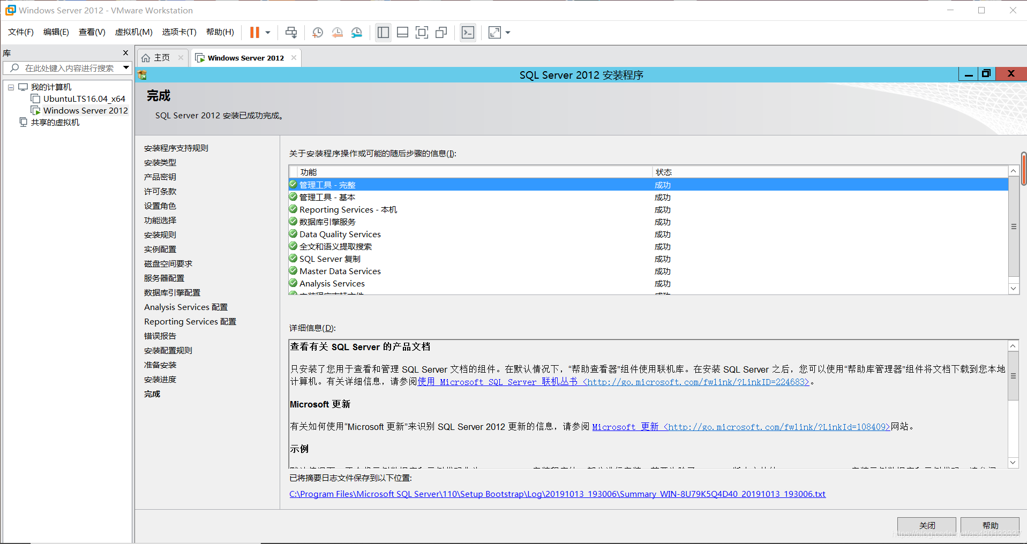Click the Reporting Services 配置 step
The width and height of the screenshot is (1027, 544).
pos(190,322)
